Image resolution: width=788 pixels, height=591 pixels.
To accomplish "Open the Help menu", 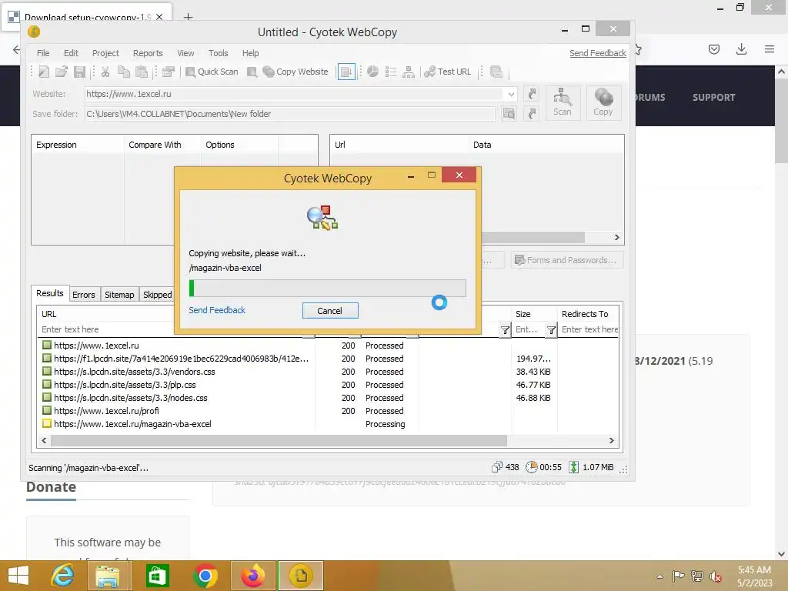I will point(250,53).
